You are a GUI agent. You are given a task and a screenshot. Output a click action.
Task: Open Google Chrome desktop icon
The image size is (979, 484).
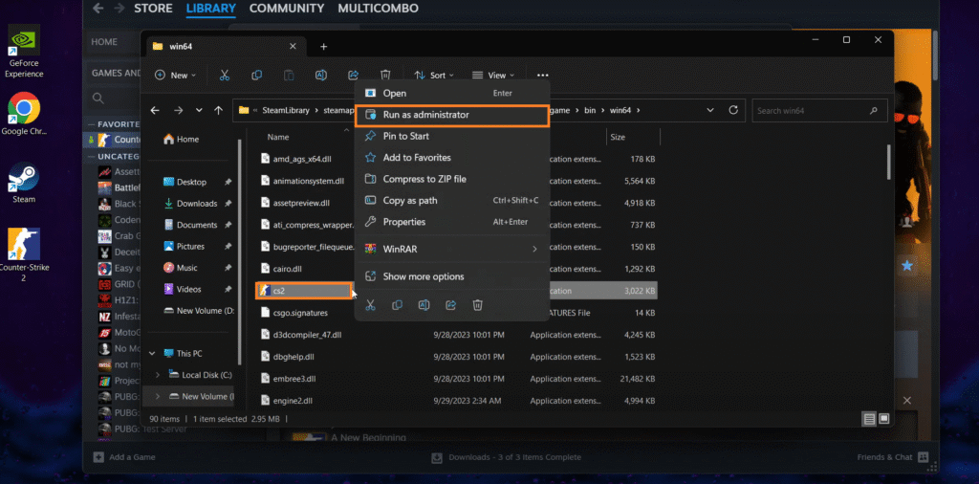(x=24, y=114)
